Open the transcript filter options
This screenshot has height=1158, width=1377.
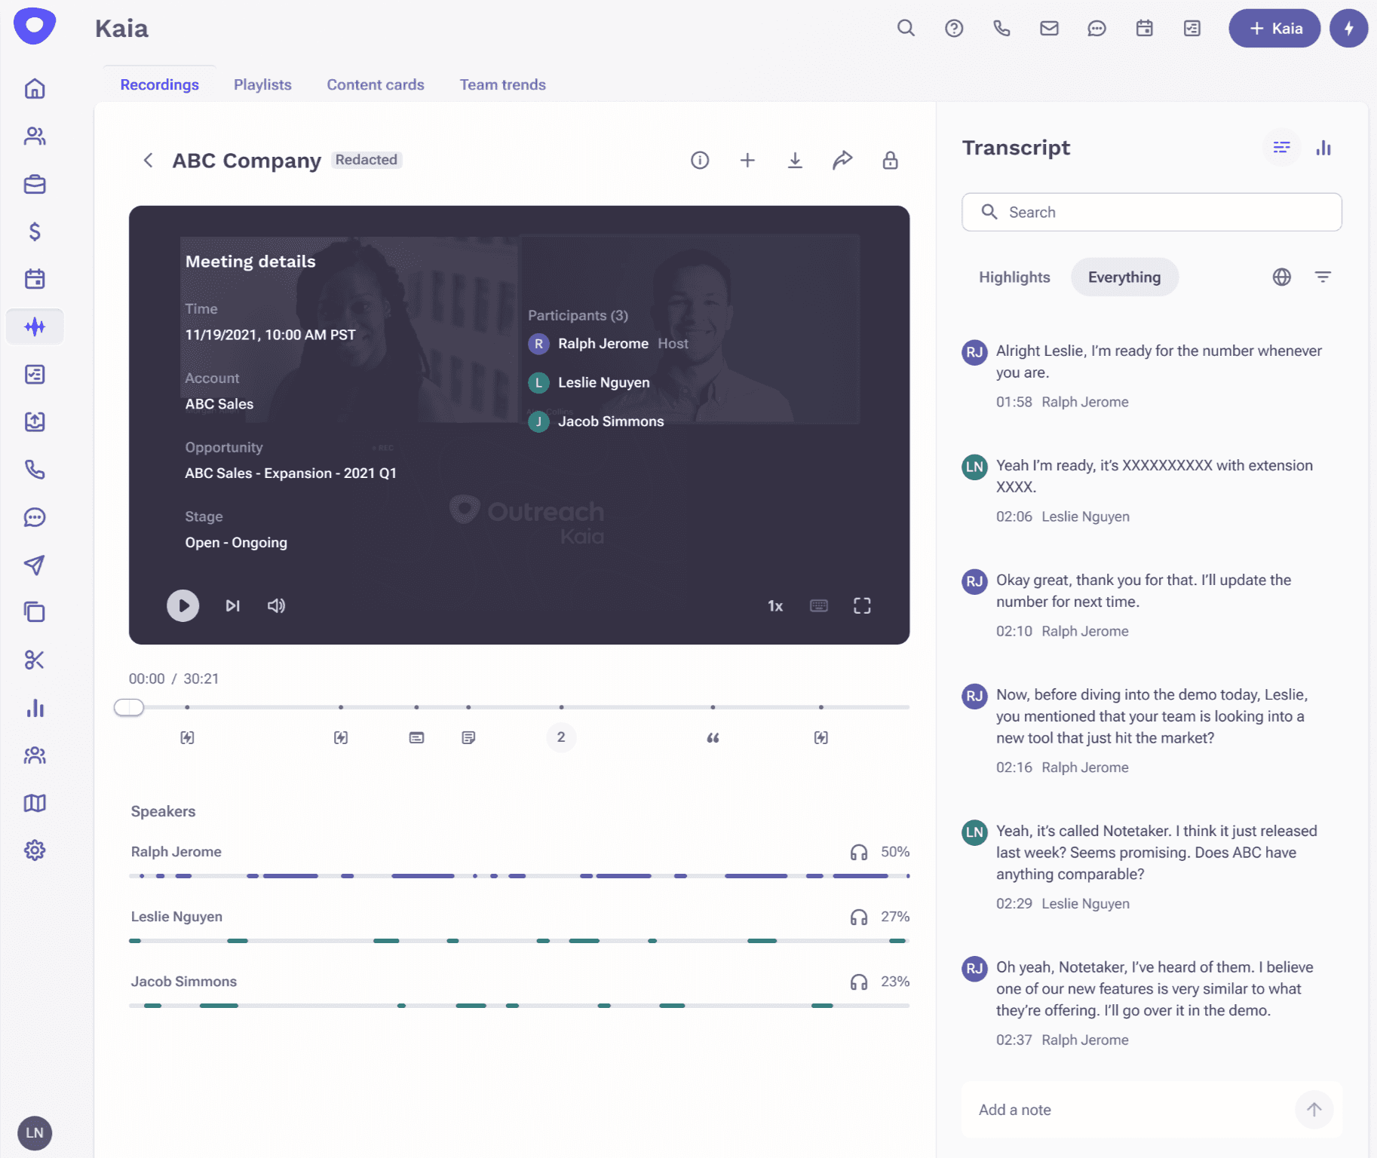point(1323,277)
